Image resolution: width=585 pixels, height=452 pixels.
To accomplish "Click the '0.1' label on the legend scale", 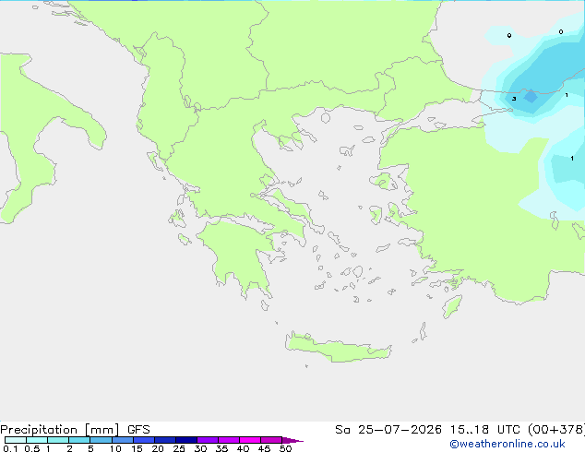I will [x=10, y=448].
